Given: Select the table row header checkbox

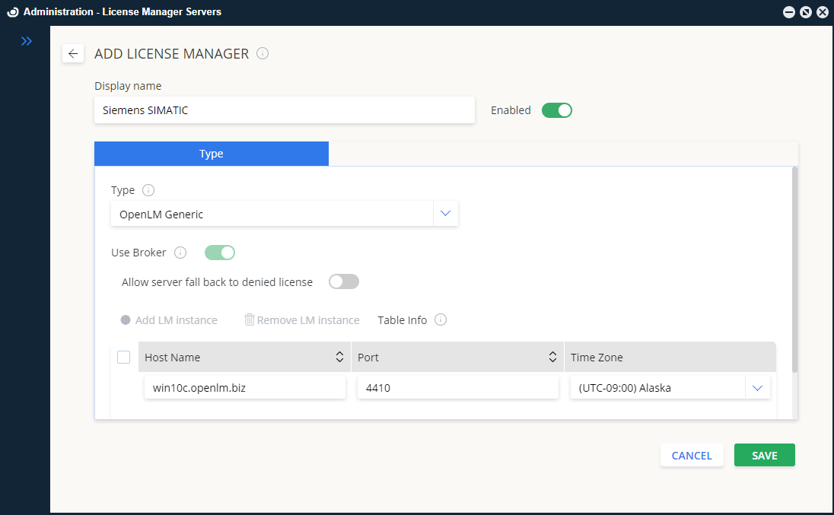Looking at the screenshot, I should coord(123,356).
